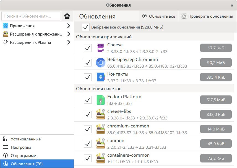Screen dimensions: 237x168
Task: Focus the search field in Обновления
Action: 31,16
